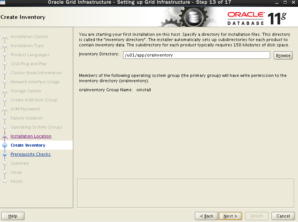The height and width of the screenshot is (222, 298).
Task: Open the Help button
Action: (x=13, y=216)
